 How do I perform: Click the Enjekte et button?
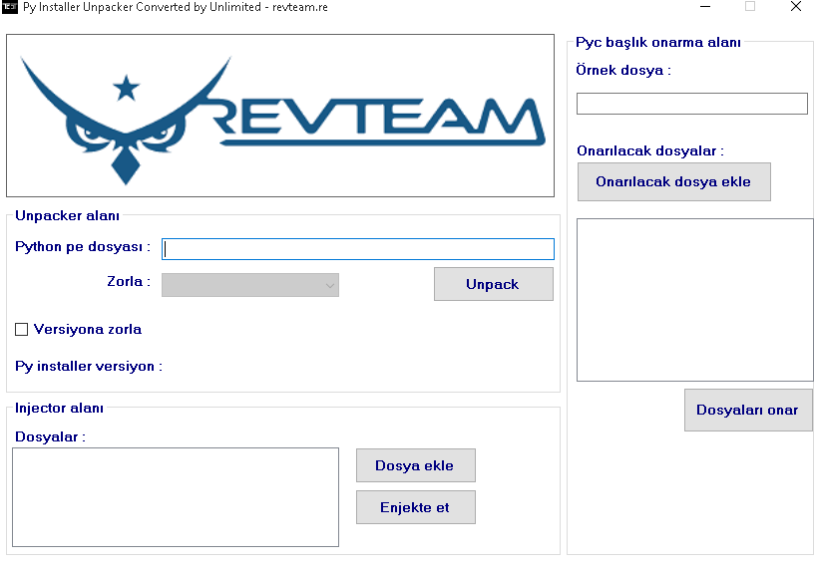point(415,507)
